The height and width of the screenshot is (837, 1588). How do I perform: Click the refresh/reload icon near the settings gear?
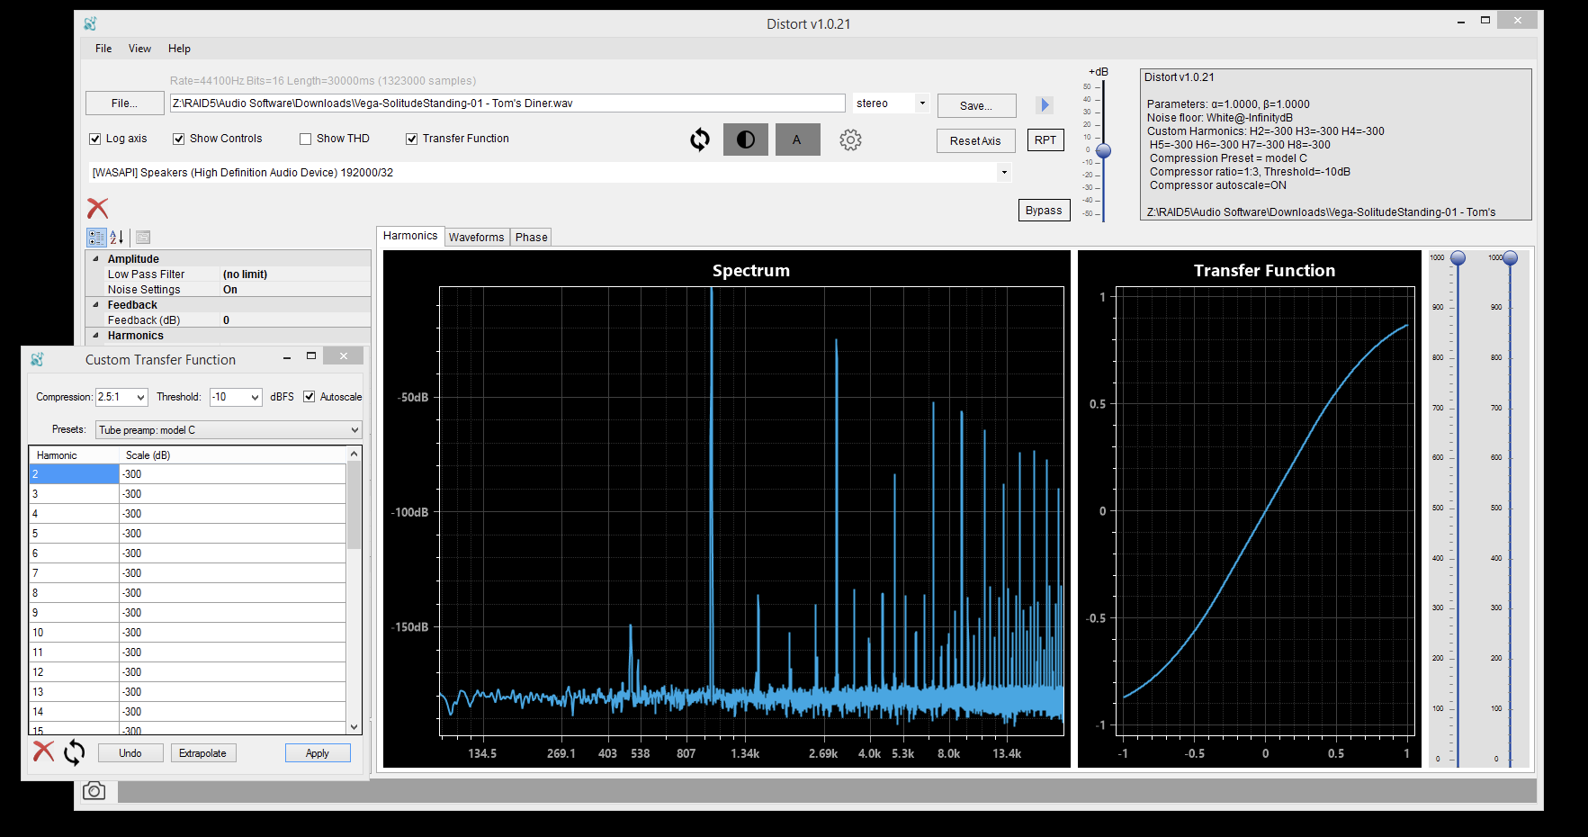pos(700,139)
